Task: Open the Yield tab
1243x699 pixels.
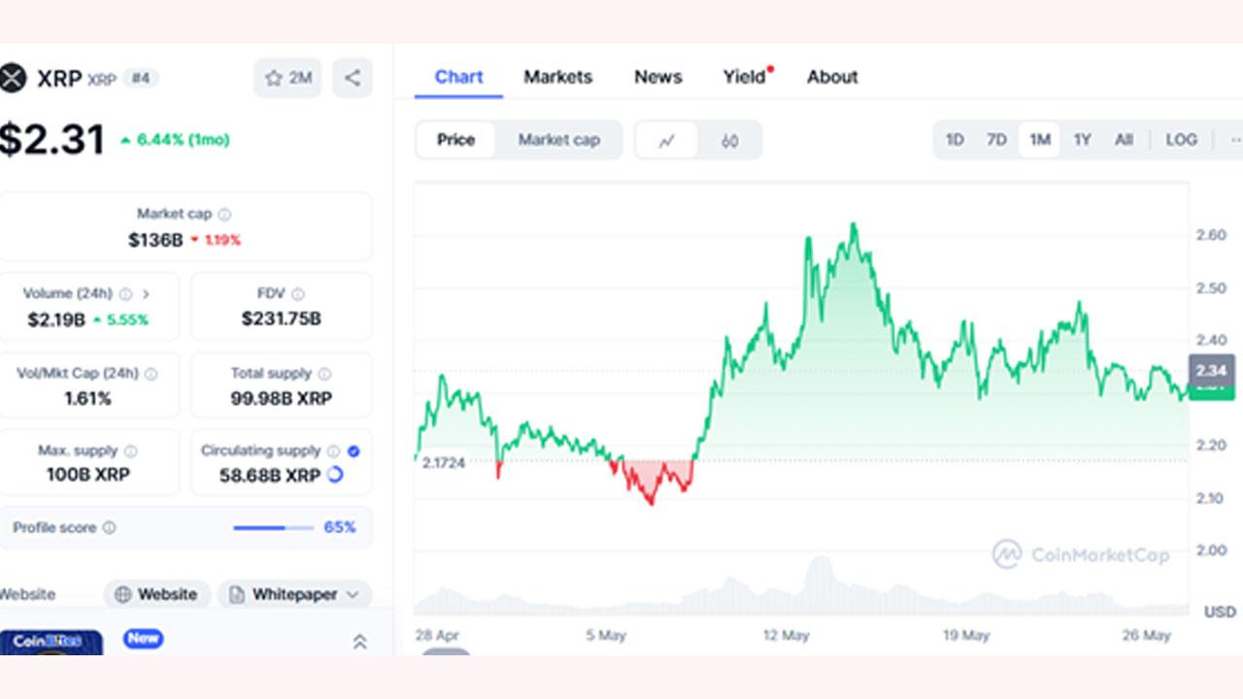Action: click(x=745, y=77)
